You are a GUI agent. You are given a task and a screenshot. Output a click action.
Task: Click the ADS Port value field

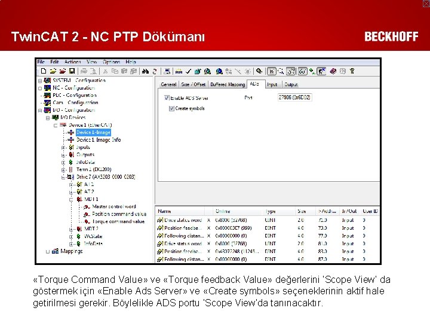click(x=294, y=97)
